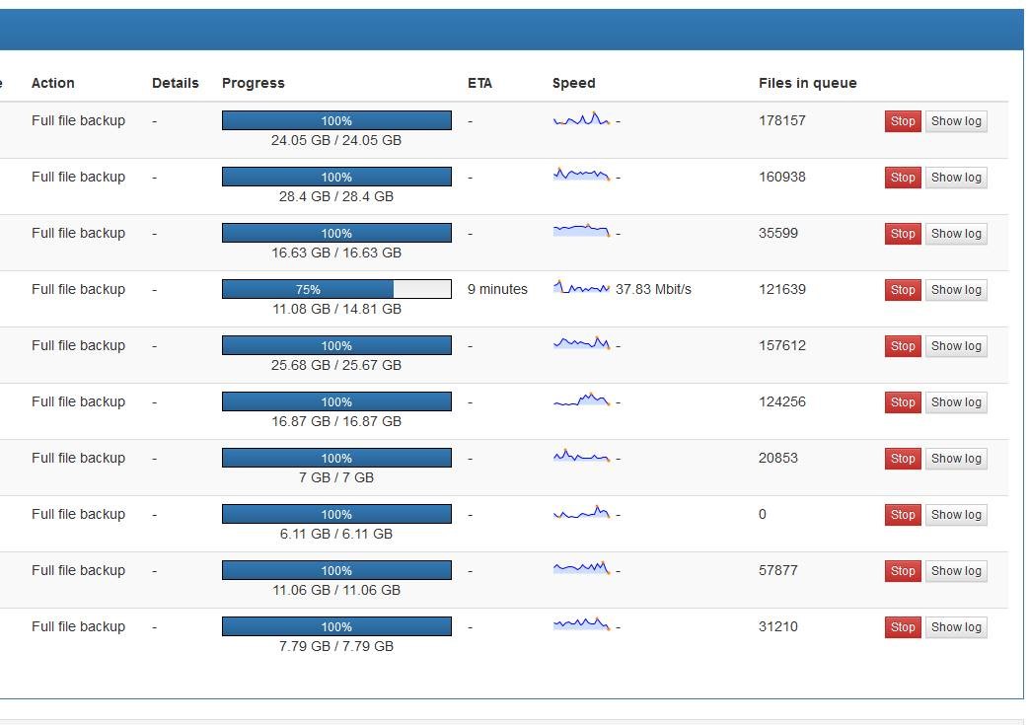
Task: Click the speed graph in the 35599 files row
Action: pyautogui.click(x=581, y=230)
